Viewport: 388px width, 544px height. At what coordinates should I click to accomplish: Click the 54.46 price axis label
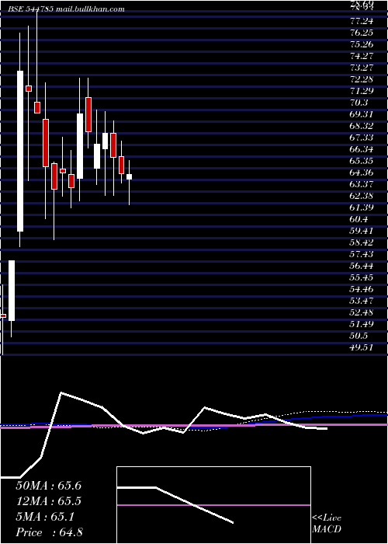coord(362,289)
